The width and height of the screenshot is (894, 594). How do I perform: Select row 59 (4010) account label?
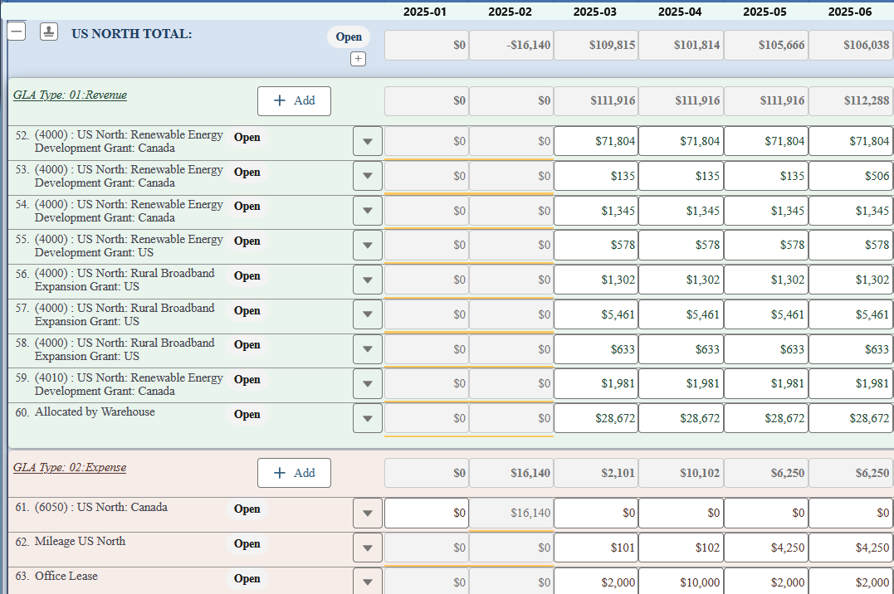pyautogui.click(x=129, y=384)
